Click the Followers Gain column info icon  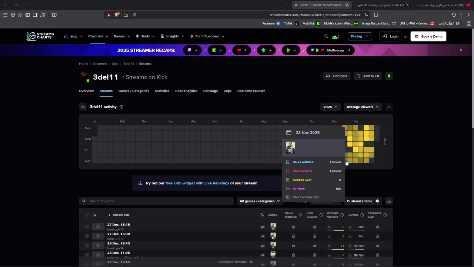(x=385, y=215)
